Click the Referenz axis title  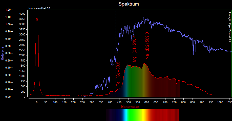coord(2,53)
